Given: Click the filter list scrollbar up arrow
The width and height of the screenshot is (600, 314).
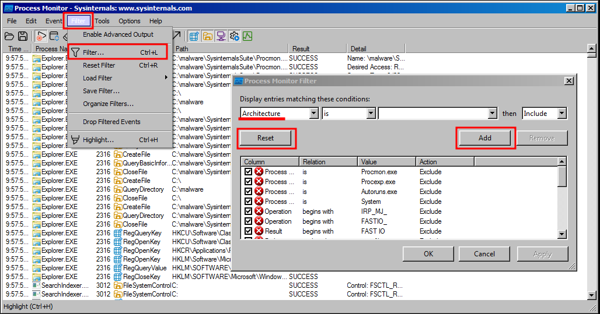Looking at the screenshot, I should pyautogui.click(x=561, y=161).
